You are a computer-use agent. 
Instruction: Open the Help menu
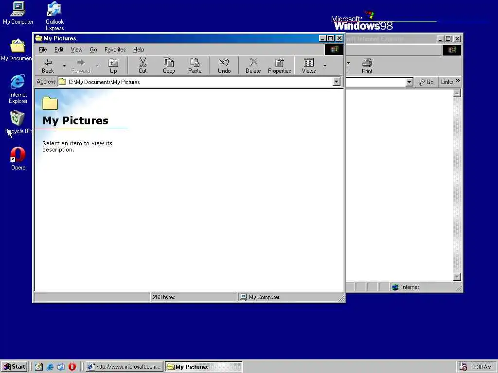(x=139, y=50)
